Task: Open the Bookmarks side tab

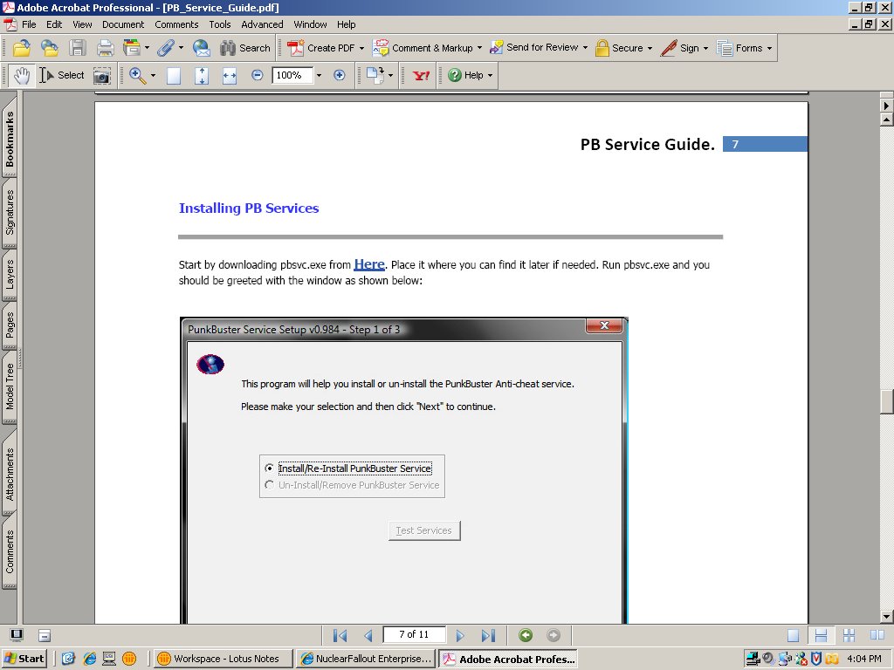Action: click(10, 140)
